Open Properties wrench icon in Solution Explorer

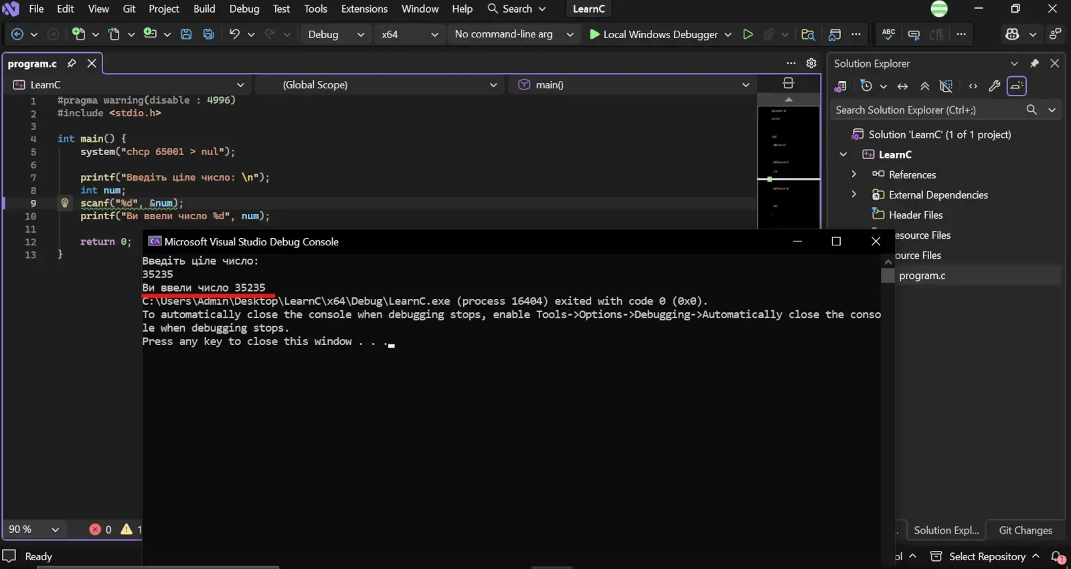pos(995,86)
